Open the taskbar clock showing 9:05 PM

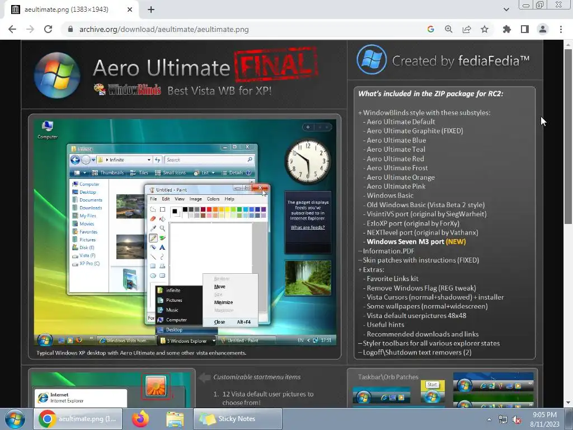click(x=544, y=419)
